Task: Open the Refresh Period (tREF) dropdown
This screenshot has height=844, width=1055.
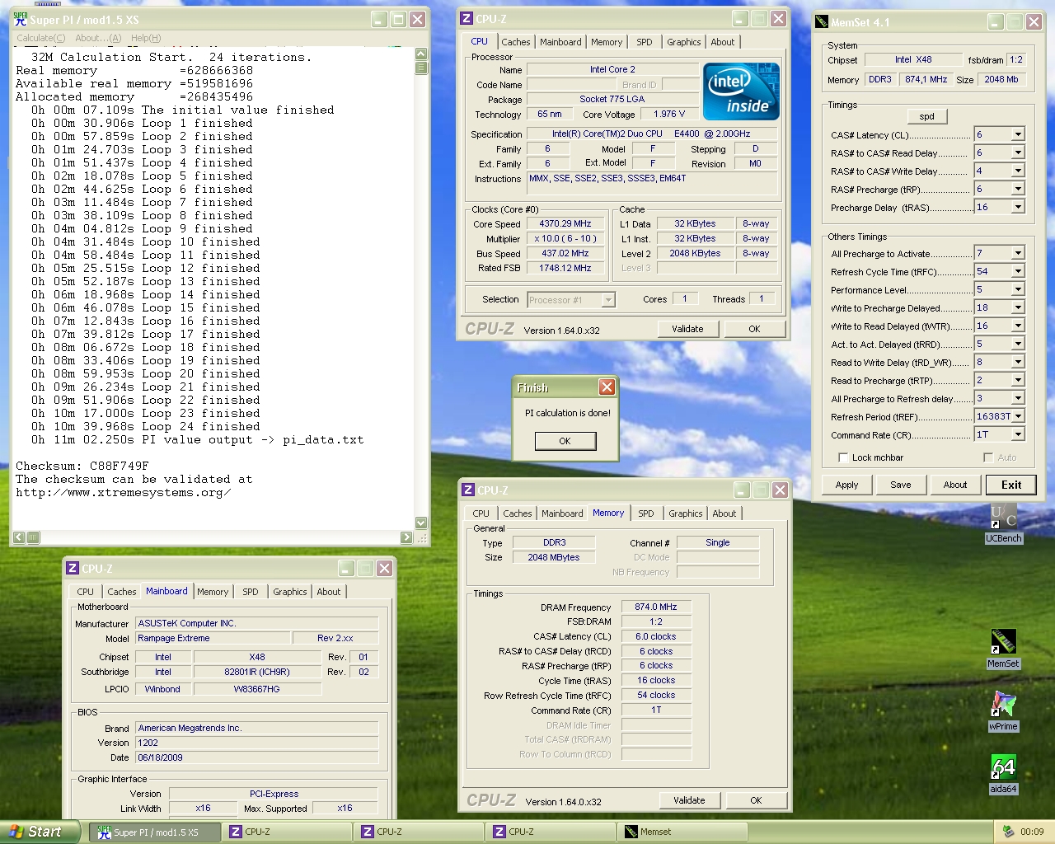Action: [x=1018, y=416]
